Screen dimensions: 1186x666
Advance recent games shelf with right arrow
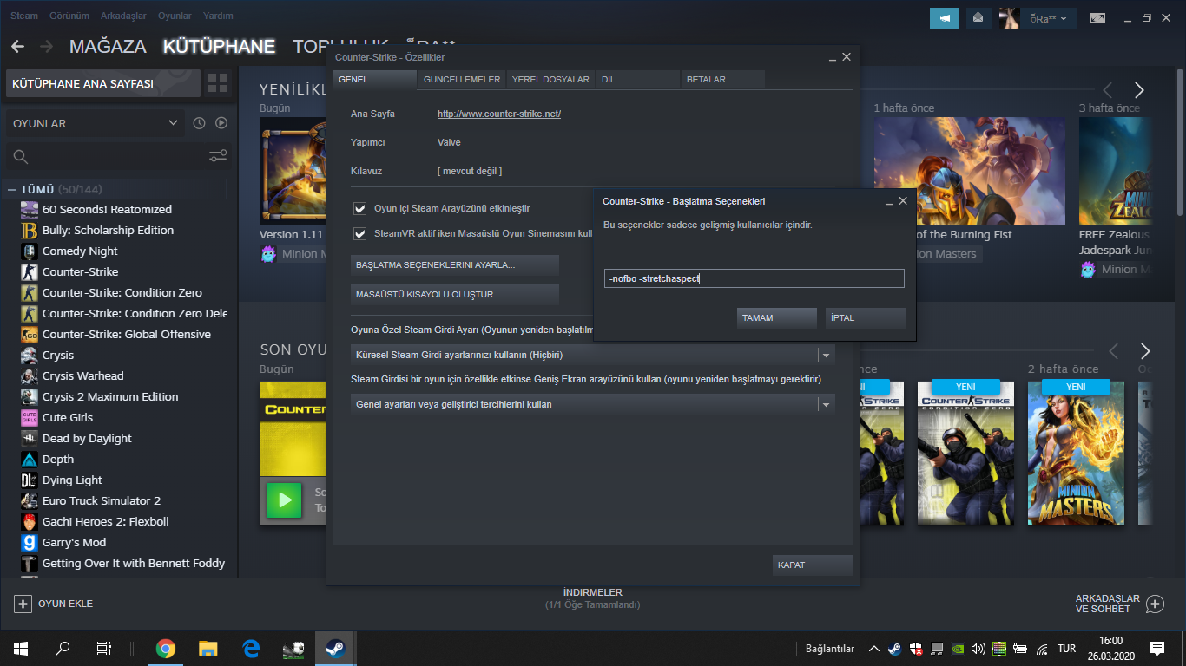click(x=1145, y=351)
